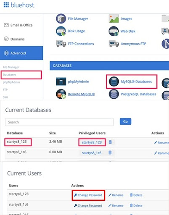This screenshot has width=169, height=215.
Task: Remove privileged user startys8_1c6 via trash icon
Action: click(110, 152)
